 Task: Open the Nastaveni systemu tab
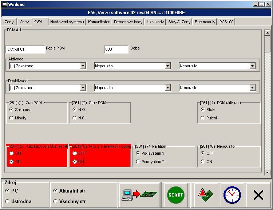point(67,22)
